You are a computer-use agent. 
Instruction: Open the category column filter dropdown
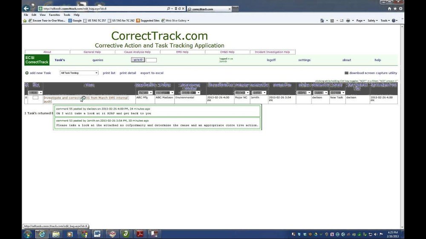pos(242,93)
